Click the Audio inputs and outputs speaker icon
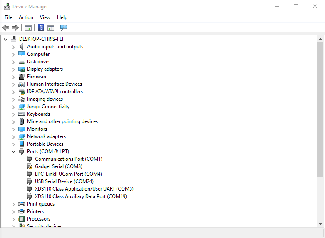The height and width of the screenshot is (238, 325). [x=22, y=47]
